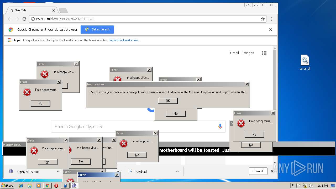Dismiss the default browser notification bar
The height and width of the screenshot is (189, 336).
(x=271, y=30)
